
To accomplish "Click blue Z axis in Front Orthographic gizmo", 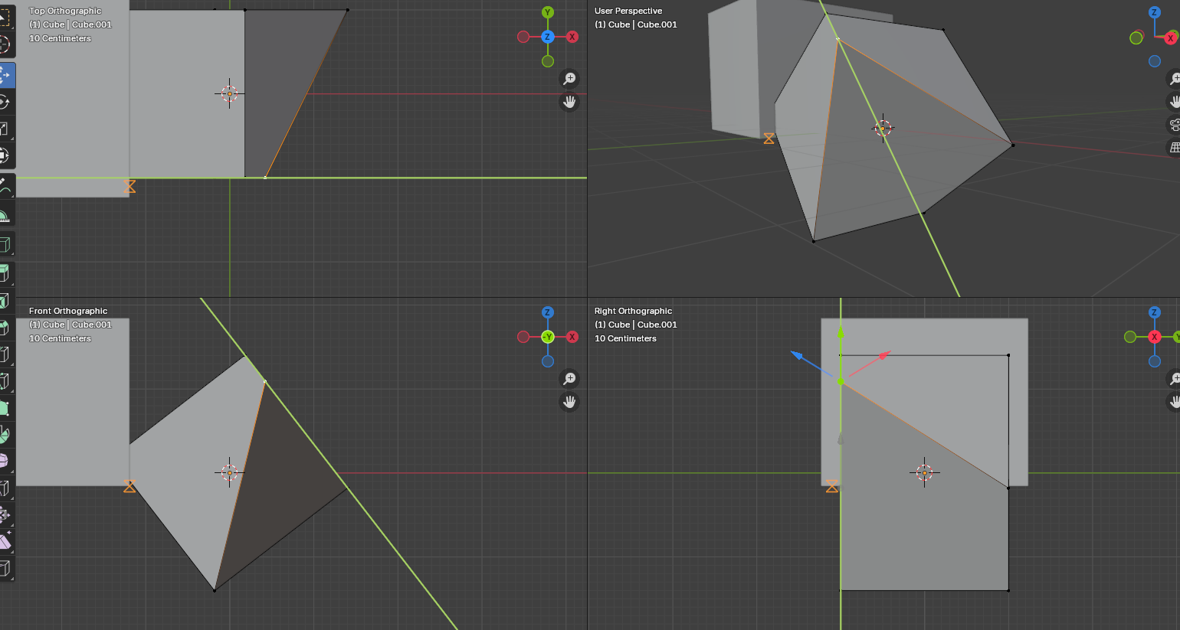I will click(548, 312).
